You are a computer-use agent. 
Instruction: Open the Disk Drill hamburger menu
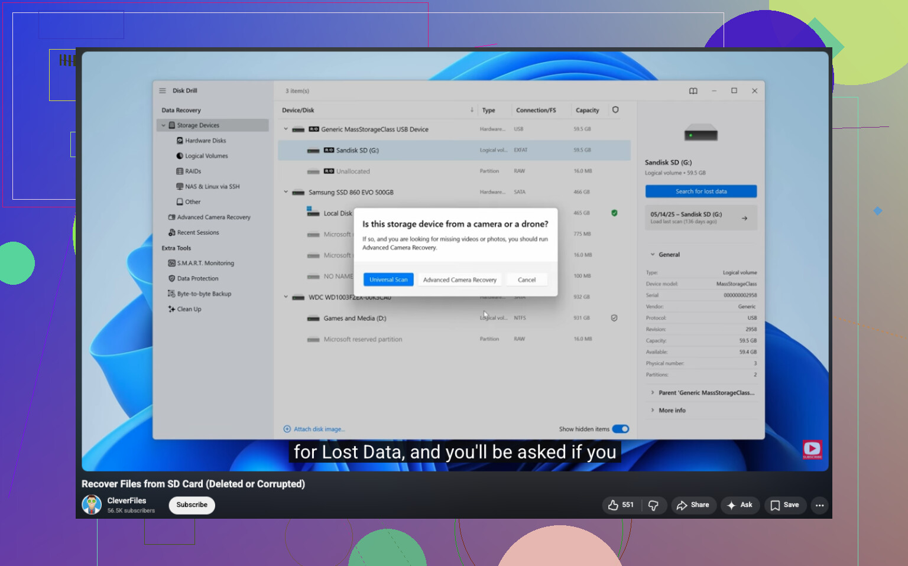(x=163, y=91)
